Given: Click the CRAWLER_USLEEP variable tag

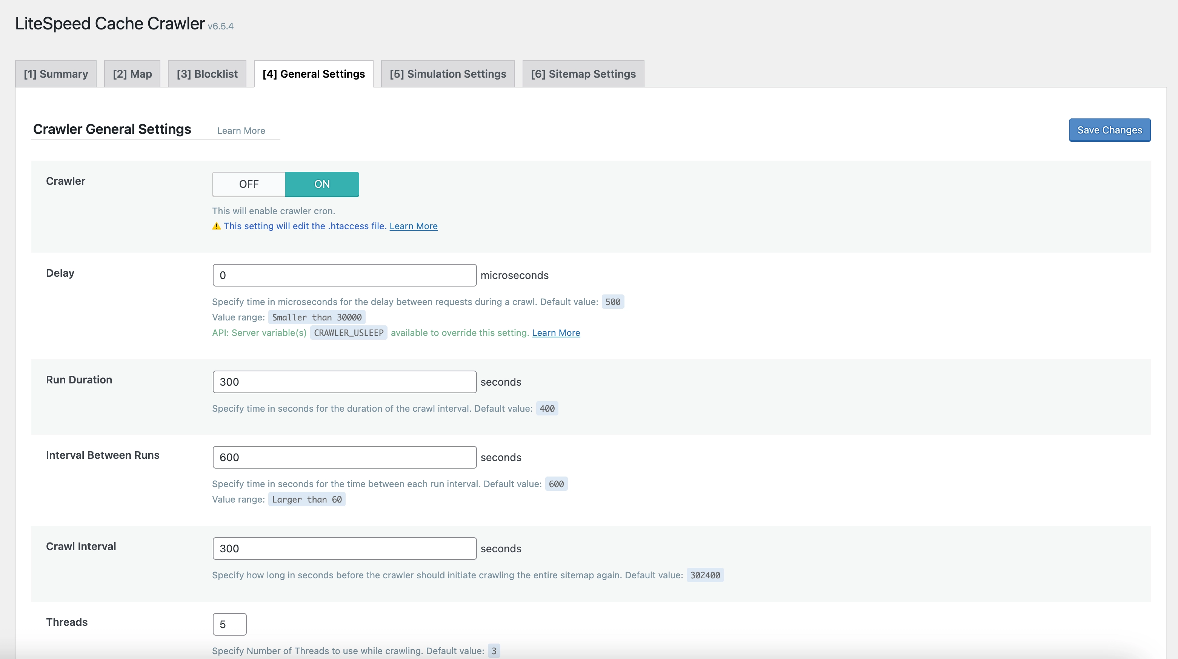Looking at the screenshot, I should tap(349, 333).
